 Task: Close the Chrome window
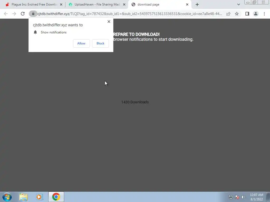263,2
